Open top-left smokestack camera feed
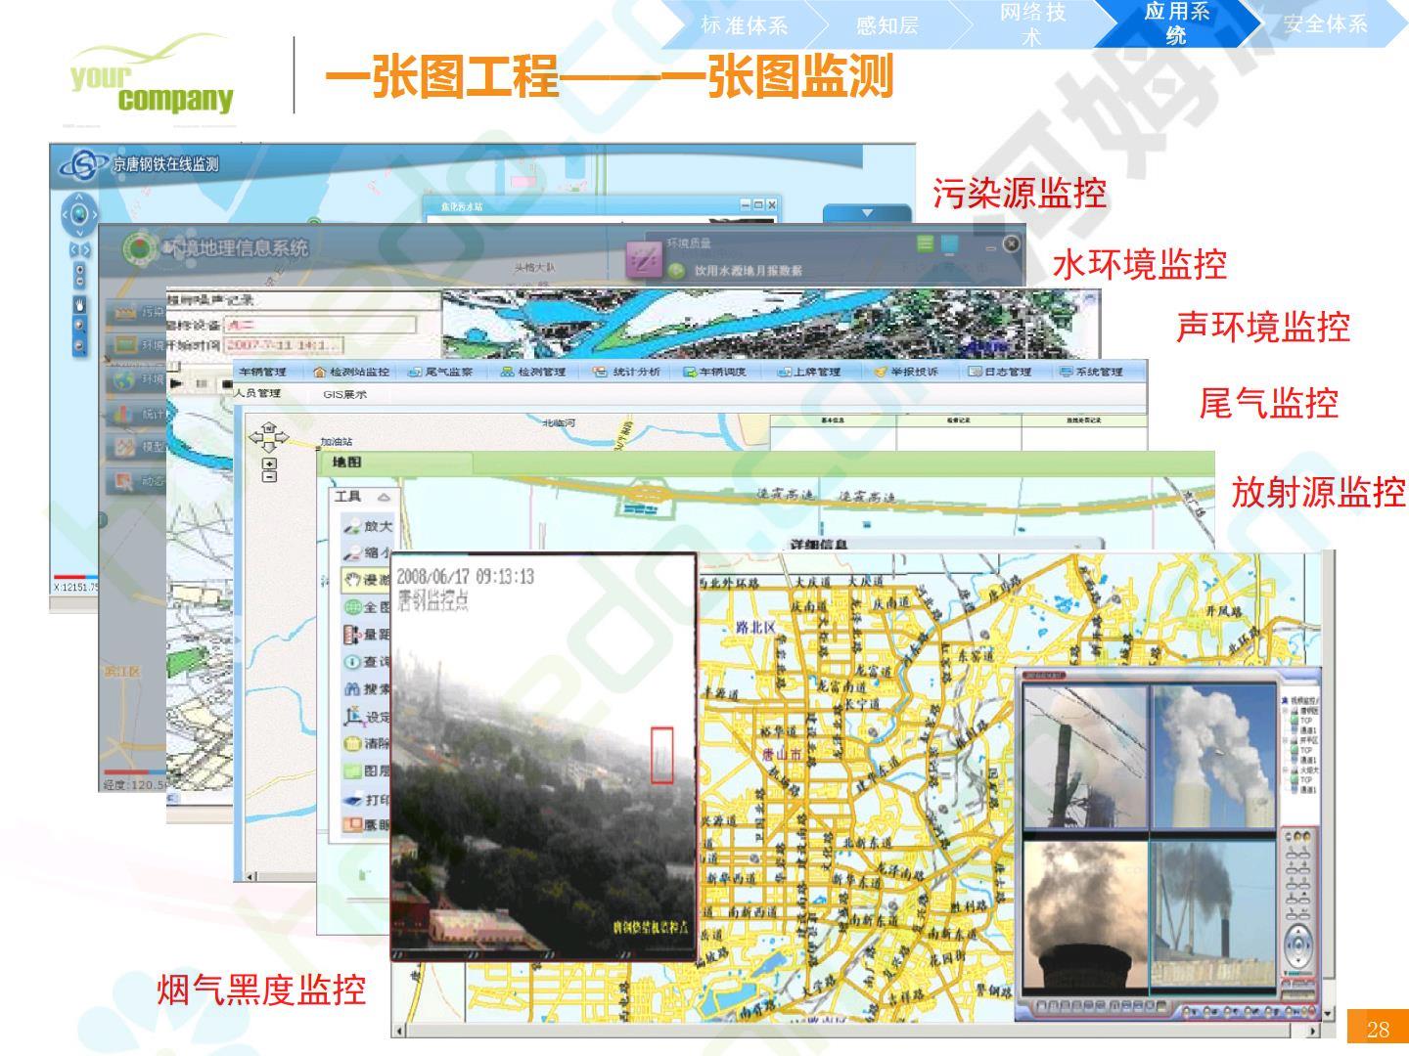 click(1085, 757)
